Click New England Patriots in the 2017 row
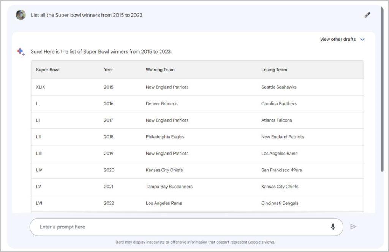Image resolution: width=389 pixels, height=252 pixels. [167, 120]
